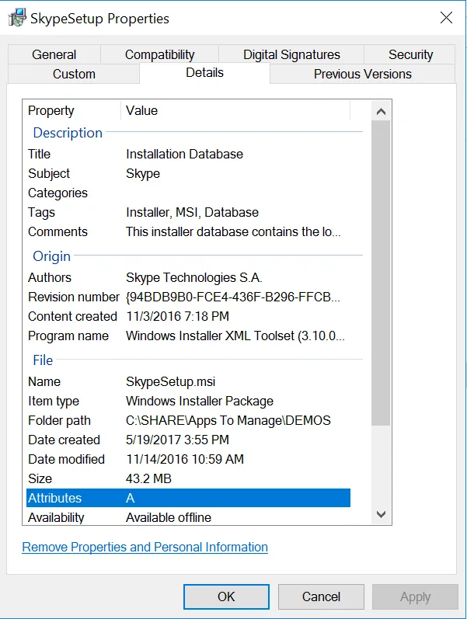Close the SkypeSetup Properties window
467x619 pixels.
(446, 18)
